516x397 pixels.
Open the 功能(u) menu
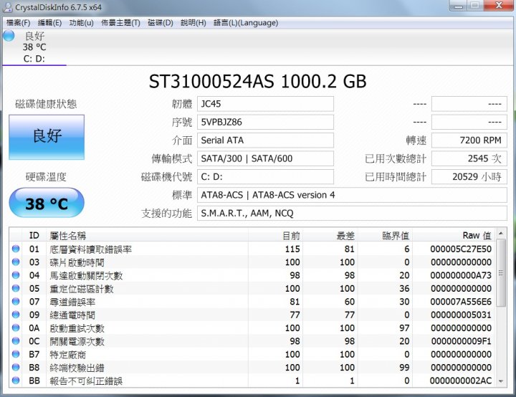tap(81, 23)
